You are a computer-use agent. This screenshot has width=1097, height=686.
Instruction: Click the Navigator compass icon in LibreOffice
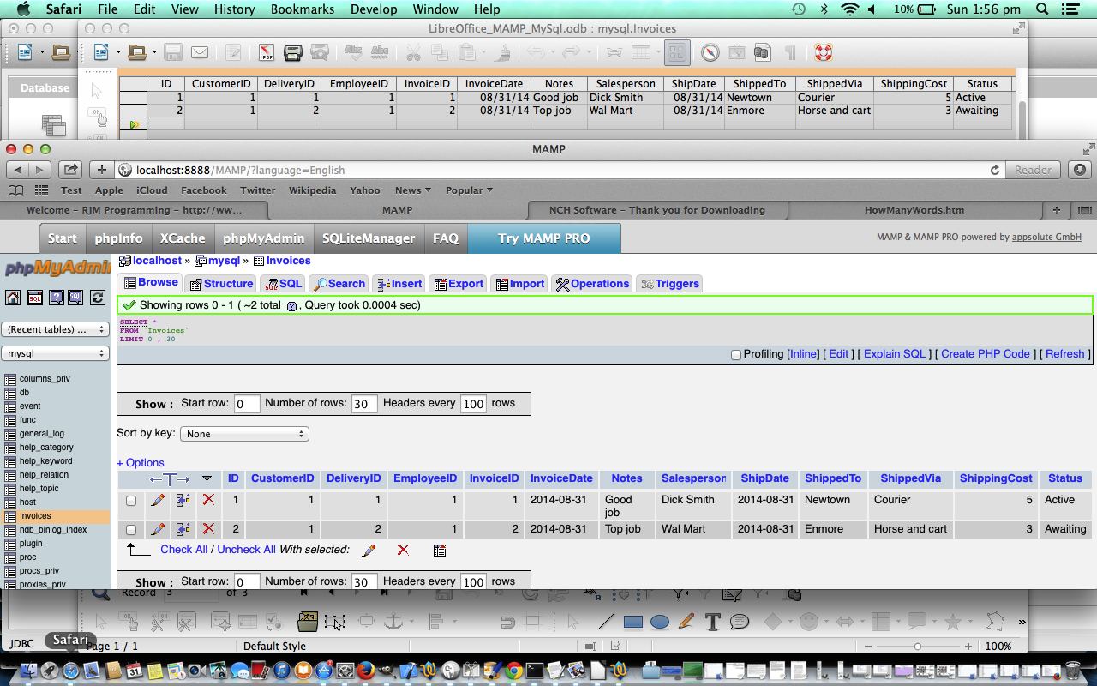710,53
